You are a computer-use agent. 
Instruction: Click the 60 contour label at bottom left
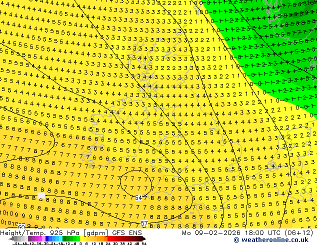(21, 226)
